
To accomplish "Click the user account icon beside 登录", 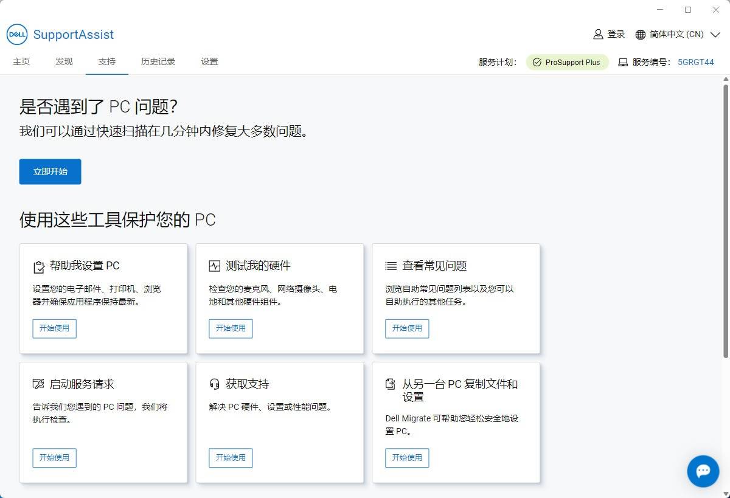I will coord(598,34).
